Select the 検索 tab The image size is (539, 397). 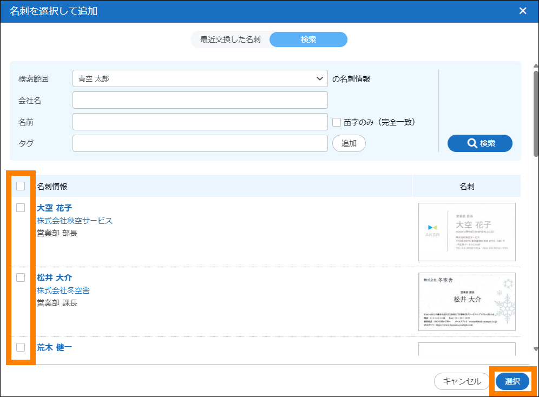click(x=308, y=39)
